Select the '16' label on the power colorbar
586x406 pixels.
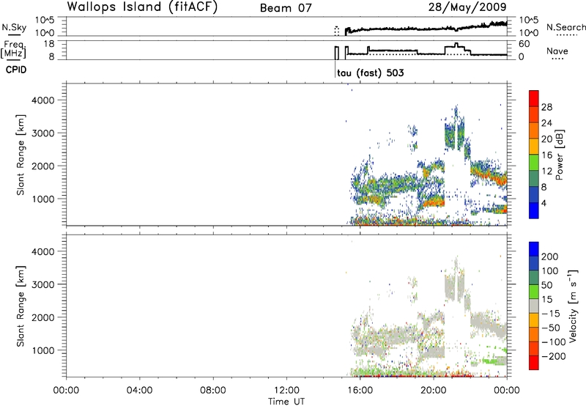tap(546, 155)
